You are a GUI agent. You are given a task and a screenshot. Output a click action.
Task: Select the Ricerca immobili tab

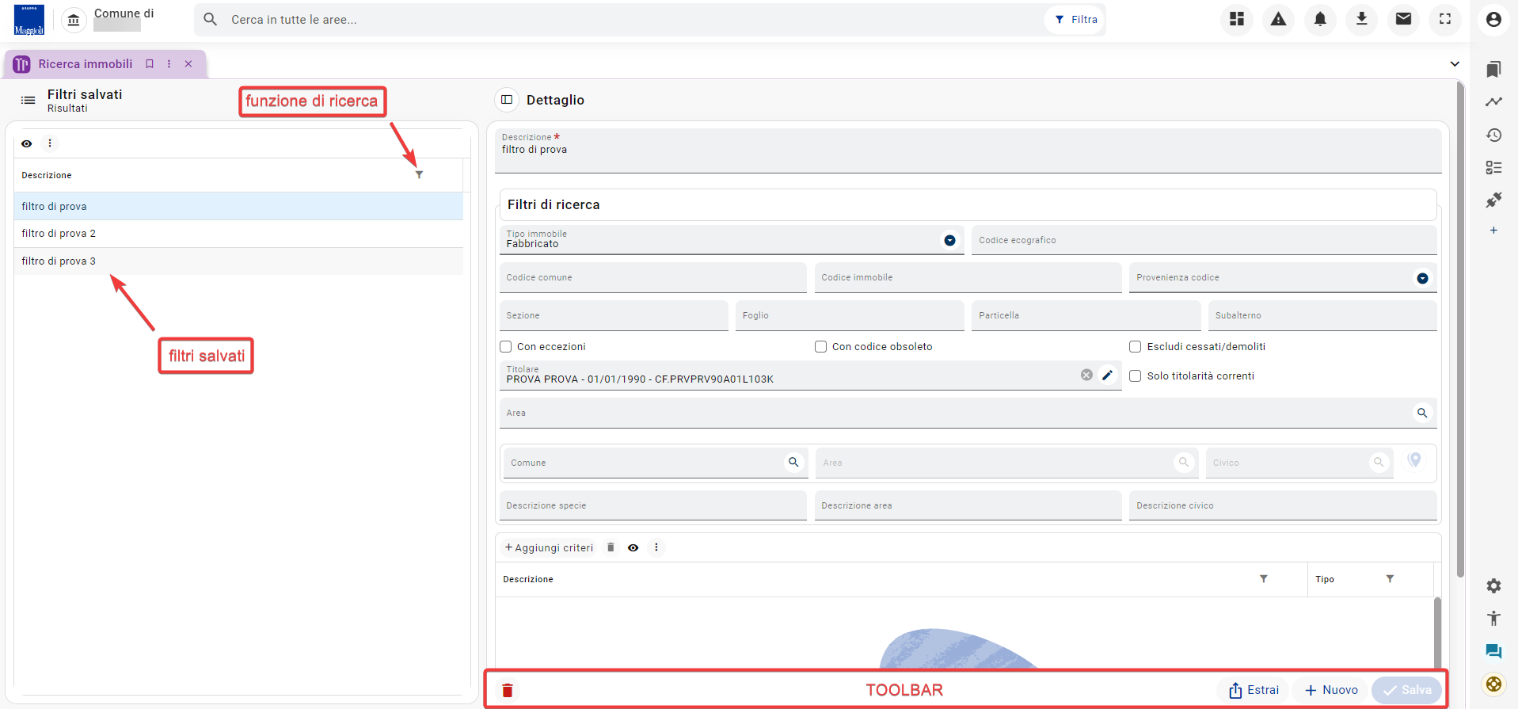pos(85,64)
